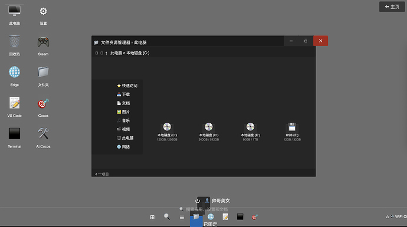The image size is (407, 227).
Task: Click the 340GB / 512GB capacity text
Action: point(209,140)
